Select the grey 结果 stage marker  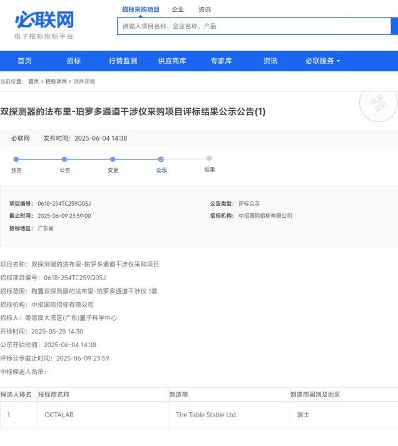tap(209, 158)
